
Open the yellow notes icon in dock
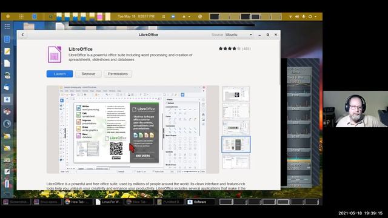click(x=7, y=51)
